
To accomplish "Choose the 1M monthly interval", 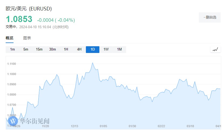I will pyautogui.click(x=119, y=49).
